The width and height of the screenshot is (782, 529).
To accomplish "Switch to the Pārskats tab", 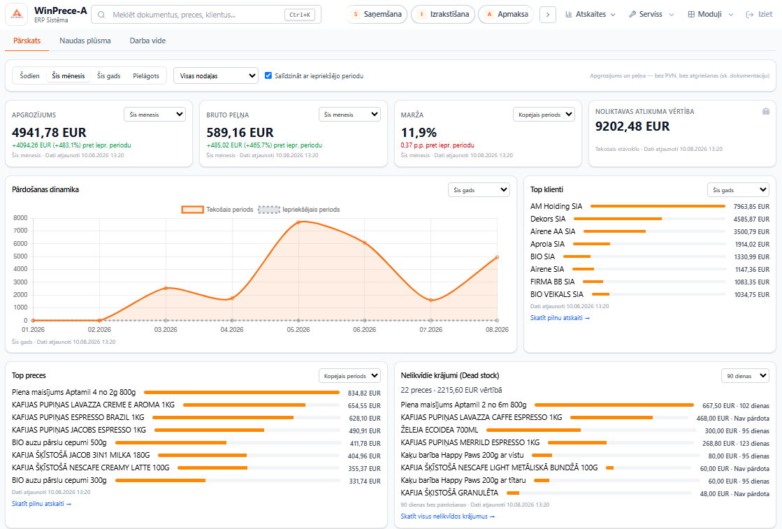I will (x=27, y=41).
